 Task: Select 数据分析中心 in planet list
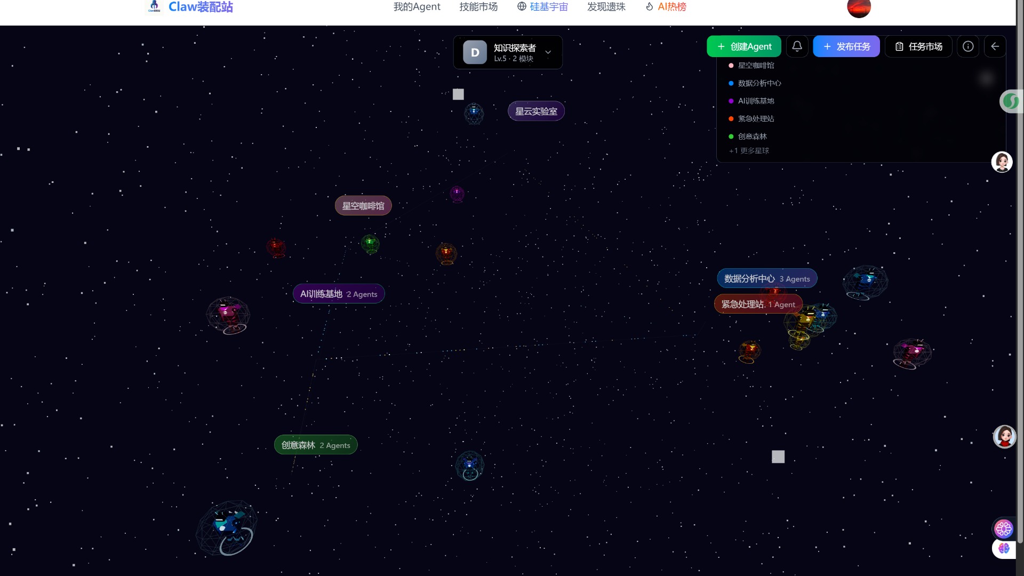click(759, 83)
